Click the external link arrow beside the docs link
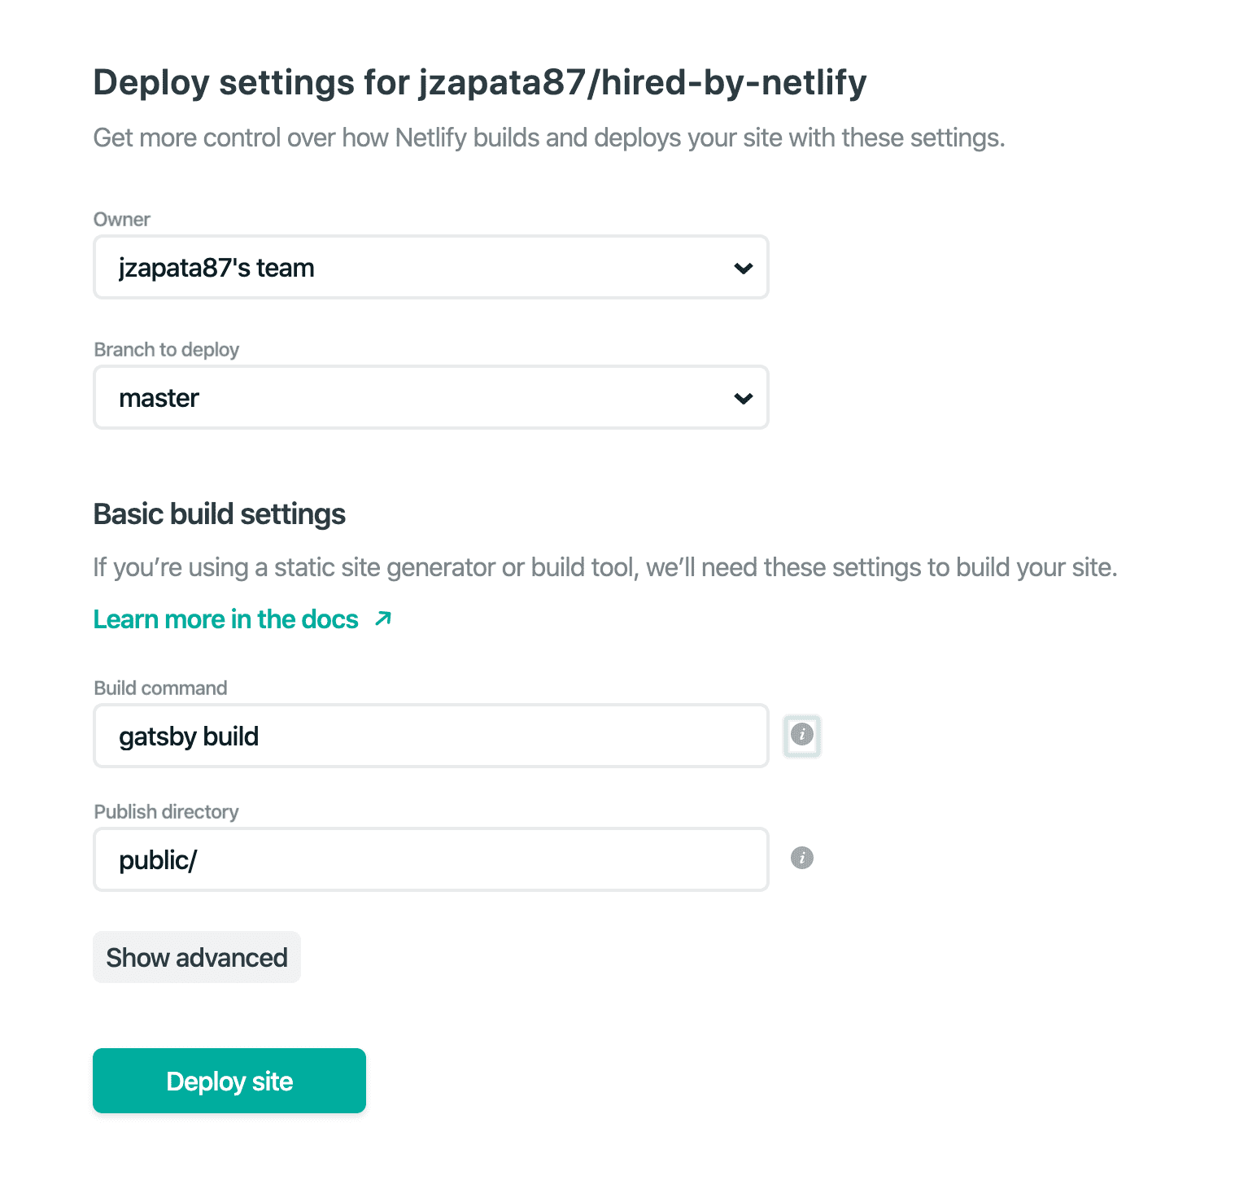Image resolution: width=1235 pixels, height=1180 pixels. click(x=383, y=618)
